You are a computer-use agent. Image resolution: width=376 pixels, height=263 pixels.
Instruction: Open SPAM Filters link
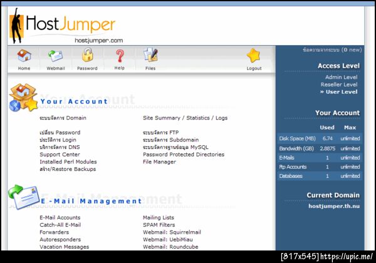pyautogui.click(x=159, y=225)
